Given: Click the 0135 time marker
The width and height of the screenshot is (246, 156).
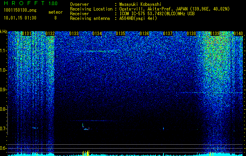Looking at the screenshot, I should click(x=120, y=34).
